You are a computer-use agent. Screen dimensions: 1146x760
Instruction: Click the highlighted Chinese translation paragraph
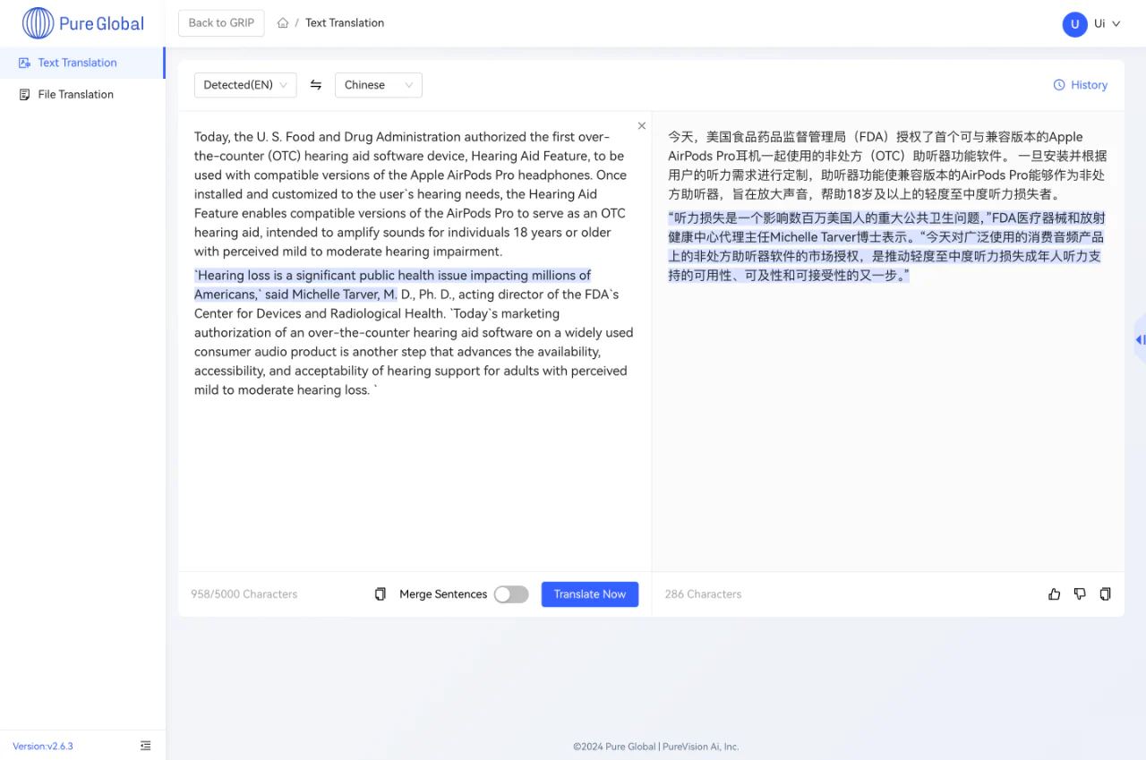click(x=886, y=246)
